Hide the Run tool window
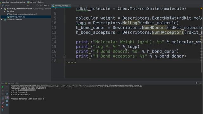Image resolution: width=203 pixels, height=114 pixels. click(x=200, y=83)
